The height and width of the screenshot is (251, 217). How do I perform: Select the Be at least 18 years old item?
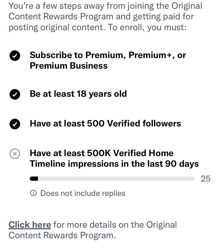[x=78, y=94]
